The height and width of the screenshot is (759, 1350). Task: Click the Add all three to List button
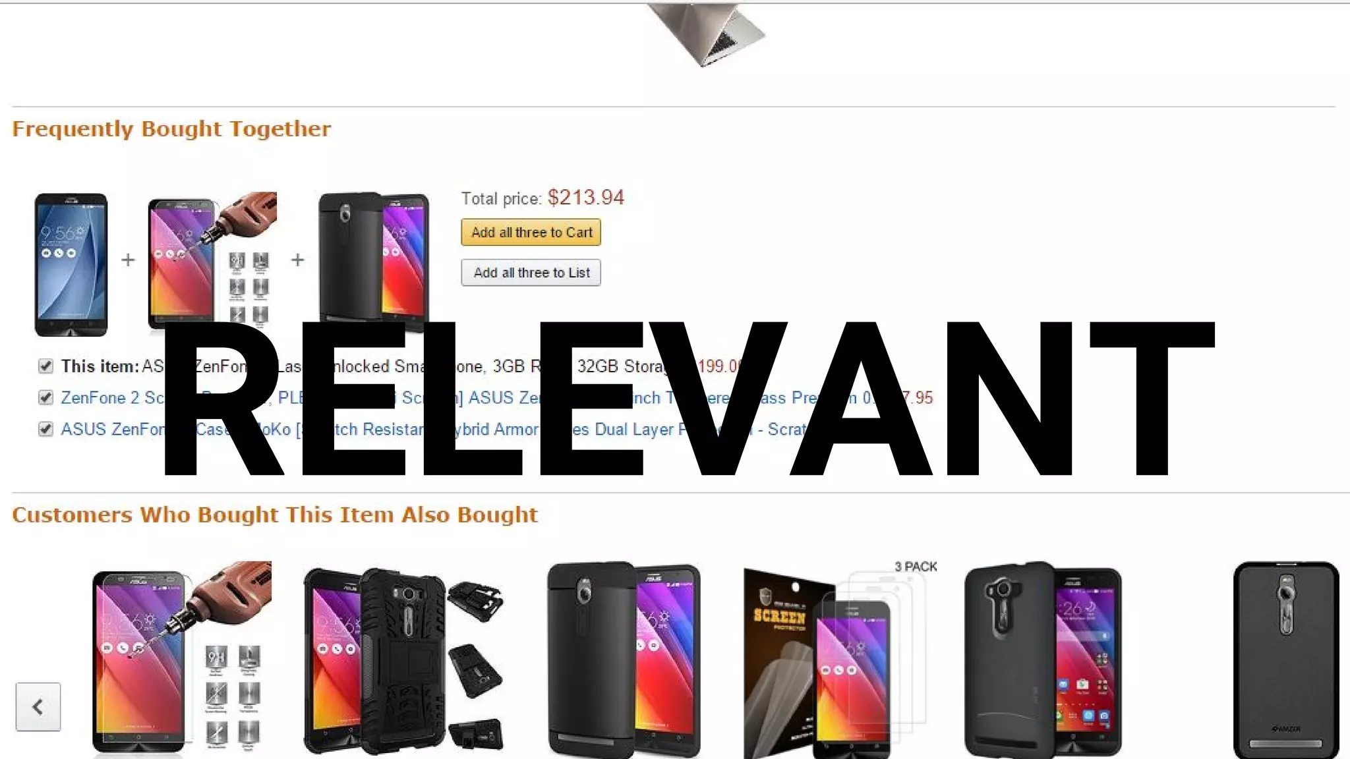[x=531, y=273]
